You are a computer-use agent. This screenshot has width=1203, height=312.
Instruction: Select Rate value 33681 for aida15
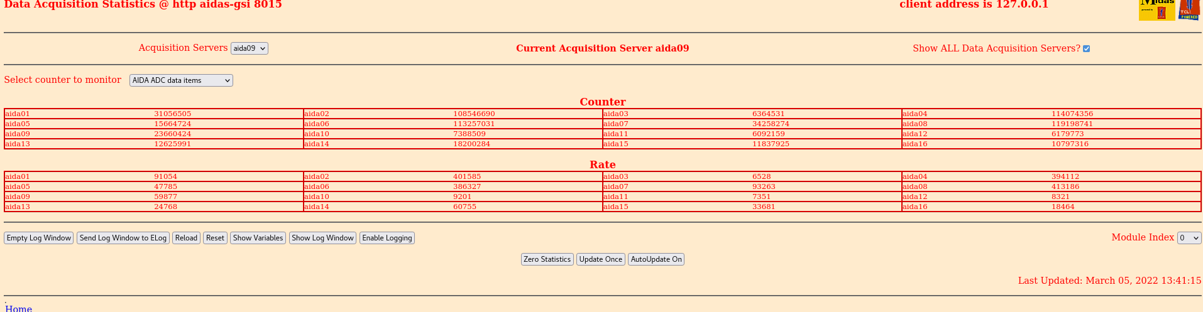764,207
